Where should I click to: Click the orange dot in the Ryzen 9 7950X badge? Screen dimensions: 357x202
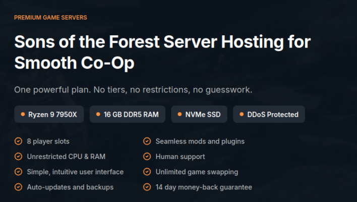pyautogui.click(x=23, y=114)
